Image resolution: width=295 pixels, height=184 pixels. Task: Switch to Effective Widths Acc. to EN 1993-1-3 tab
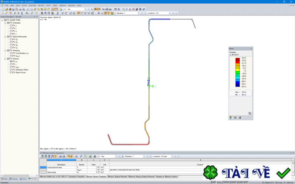click(53, 177)
